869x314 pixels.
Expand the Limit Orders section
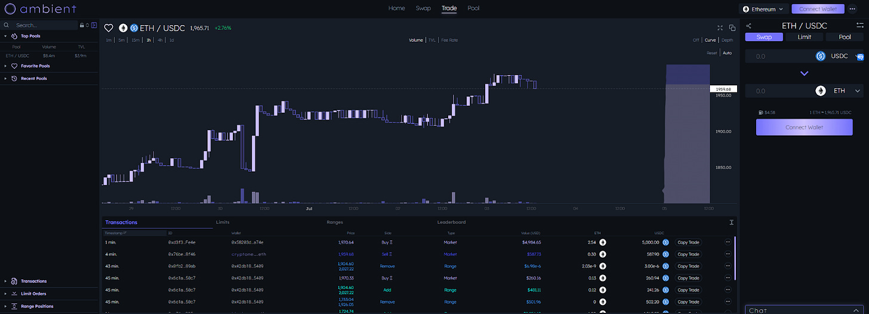33,294
